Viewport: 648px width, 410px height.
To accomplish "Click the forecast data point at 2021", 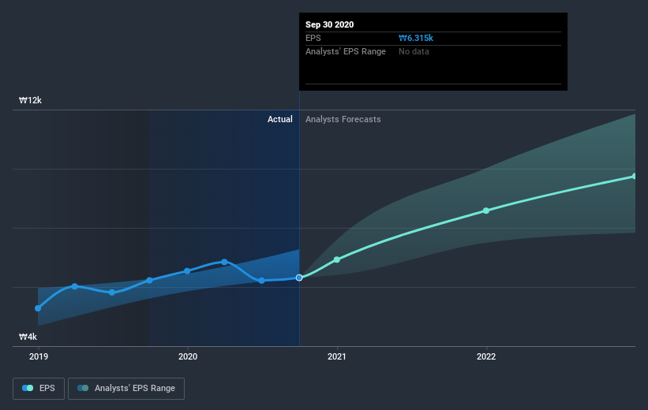I will tap(337, 259).
